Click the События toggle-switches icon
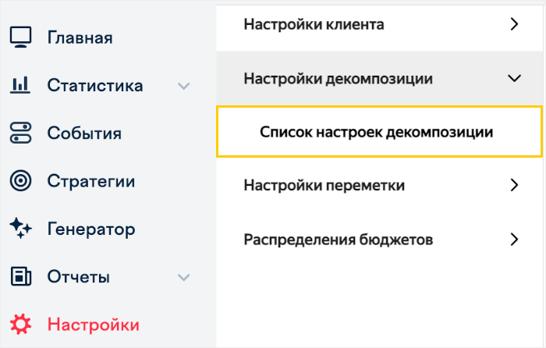This screenshot has width=546, height=348. click(x=20, y=133)
